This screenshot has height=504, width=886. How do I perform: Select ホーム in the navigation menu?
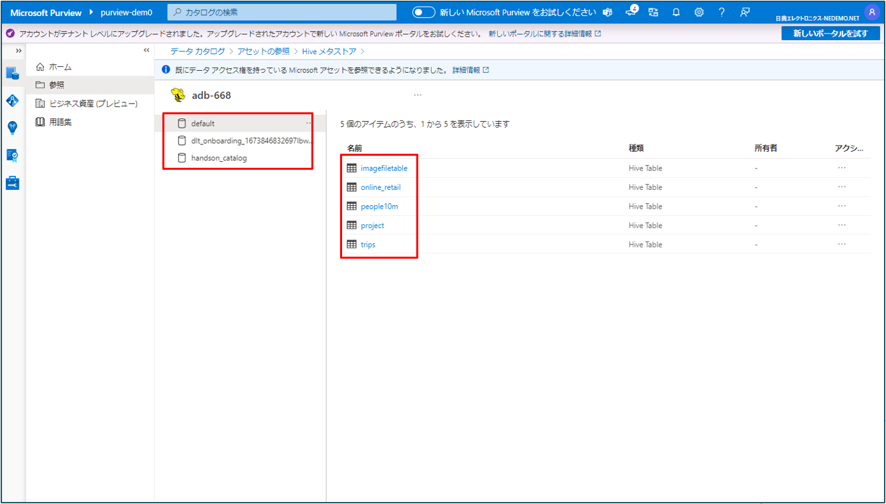point(60,67)
